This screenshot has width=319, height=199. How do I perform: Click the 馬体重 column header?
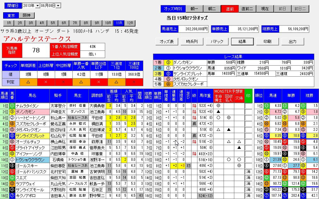[205, 96]
